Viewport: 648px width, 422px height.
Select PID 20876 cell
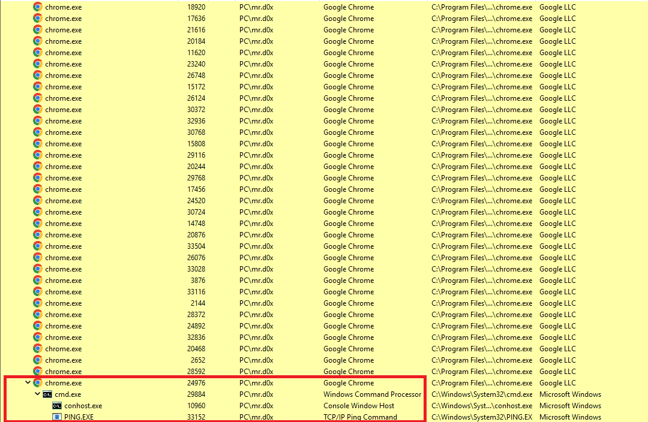pyautogui.click(x=196, y=235)
